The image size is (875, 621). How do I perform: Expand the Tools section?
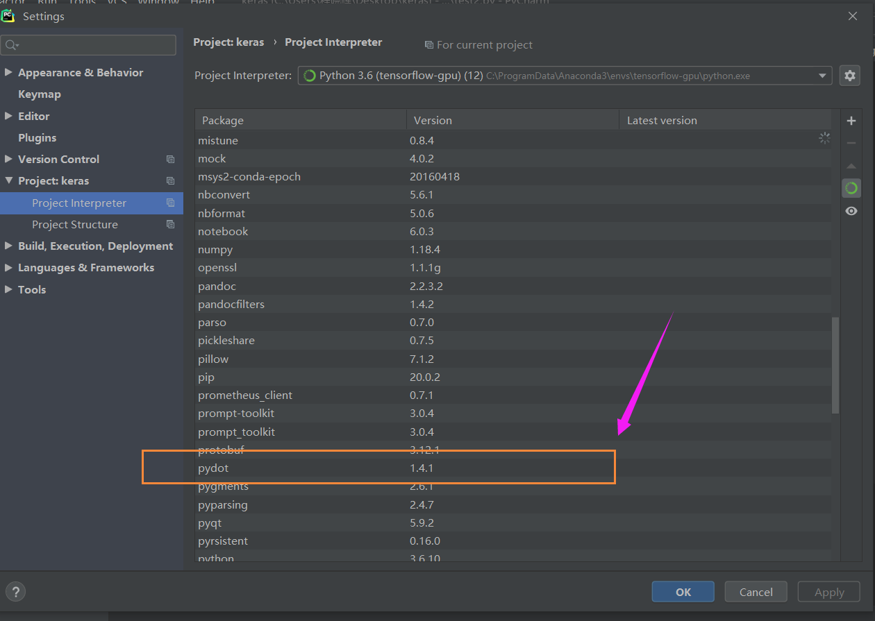tap(8, 289)
